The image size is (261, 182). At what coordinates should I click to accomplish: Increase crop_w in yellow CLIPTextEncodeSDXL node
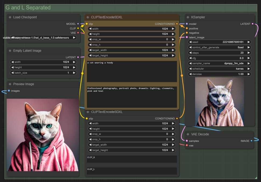[173, 39]
